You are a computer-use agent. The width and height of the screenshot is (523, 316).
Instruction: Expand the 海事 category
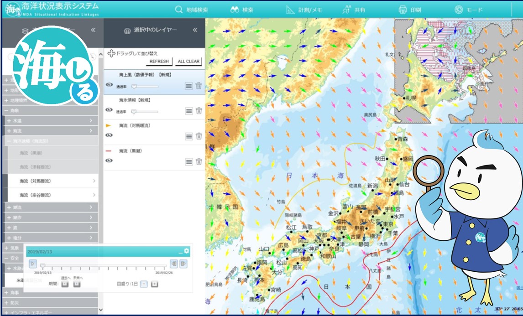pos(50,292)
